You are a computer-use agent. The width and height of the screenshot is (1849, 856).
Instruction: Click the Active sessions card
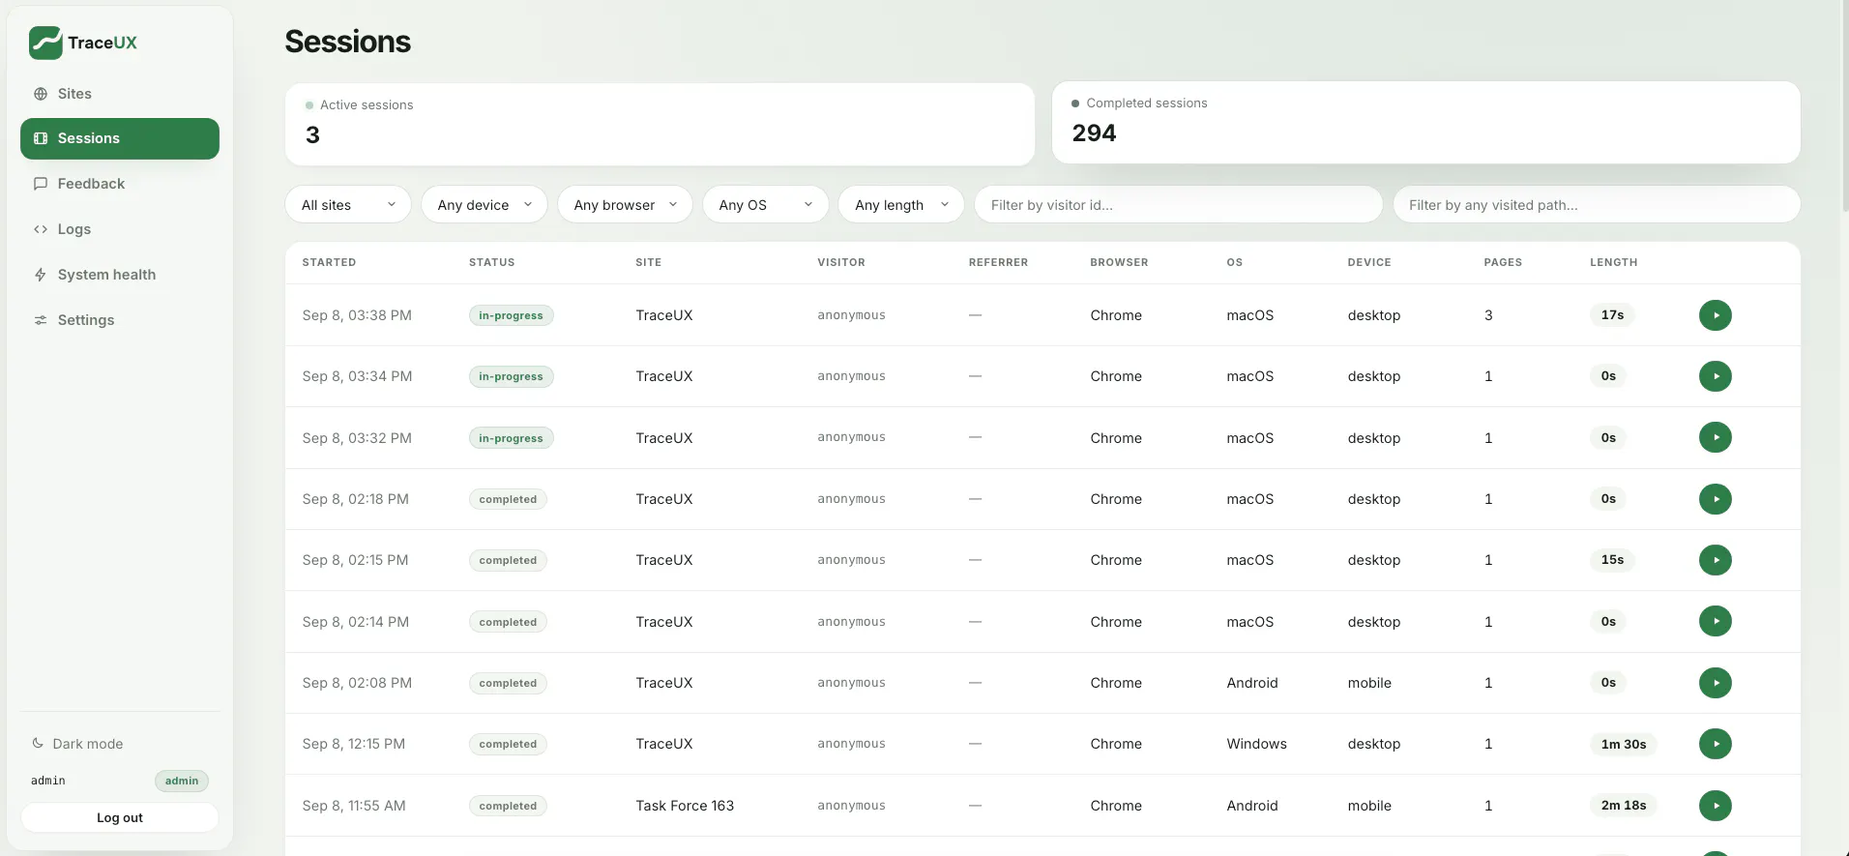660,124
